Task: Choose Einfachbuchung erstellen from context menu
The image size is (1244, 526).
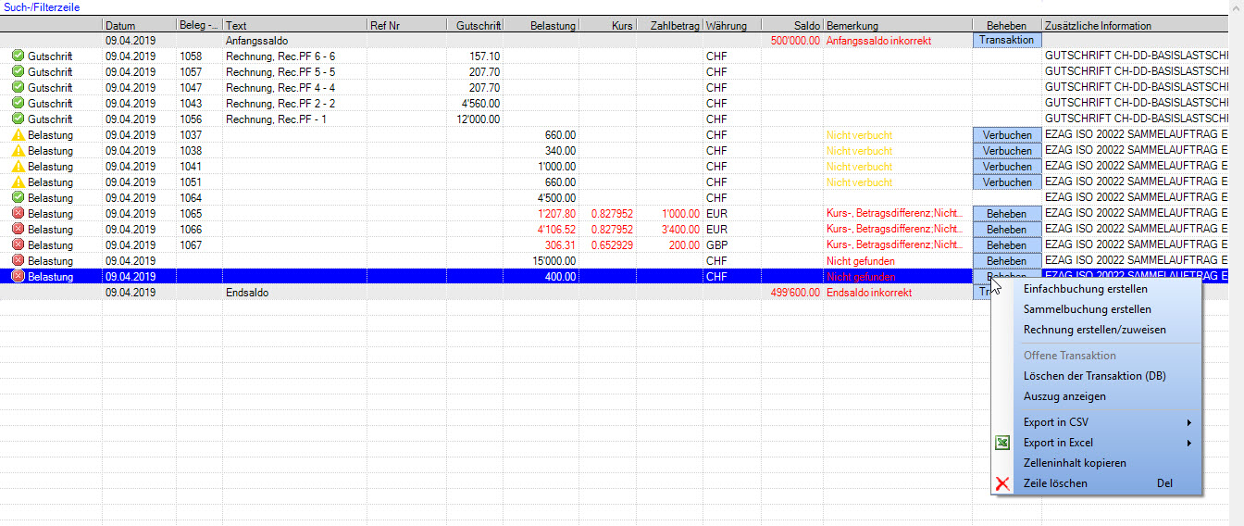Action: click(x=1085, y=289)
